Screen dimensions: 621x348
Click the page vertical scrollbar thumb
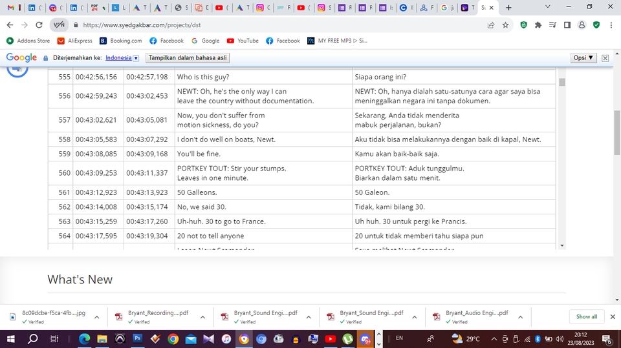point(617,132)
